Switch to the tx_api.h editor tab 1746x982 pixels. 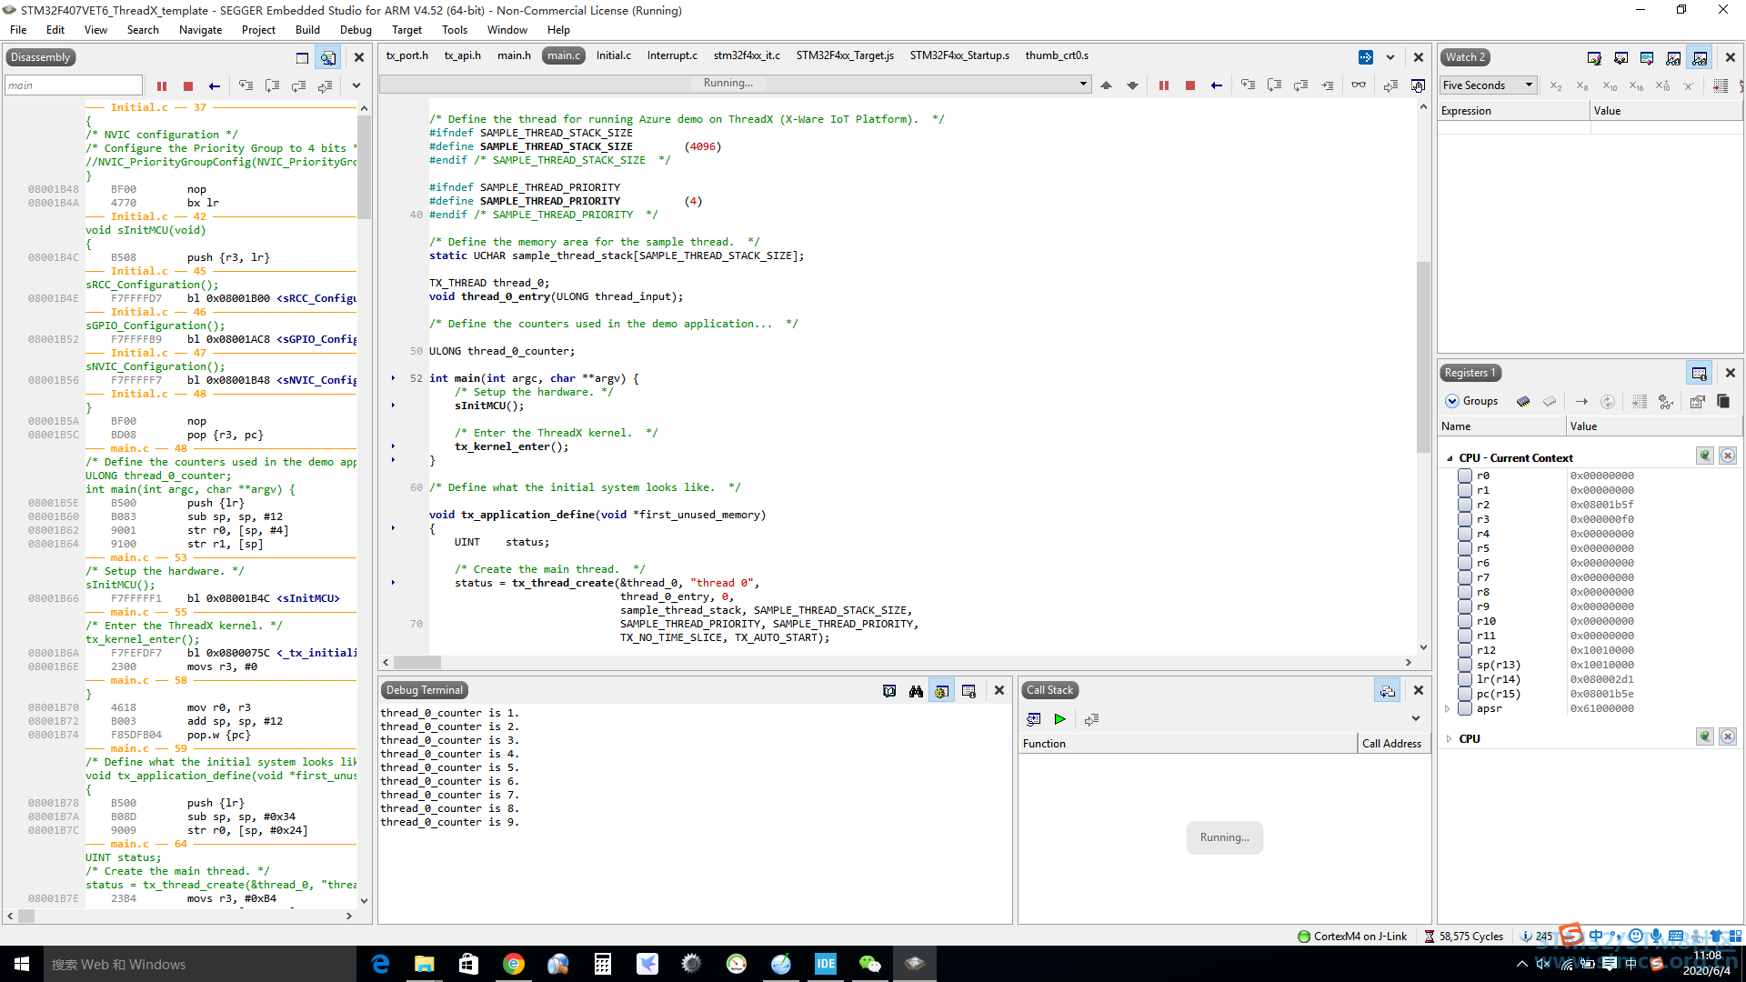(x=462, y=55)
